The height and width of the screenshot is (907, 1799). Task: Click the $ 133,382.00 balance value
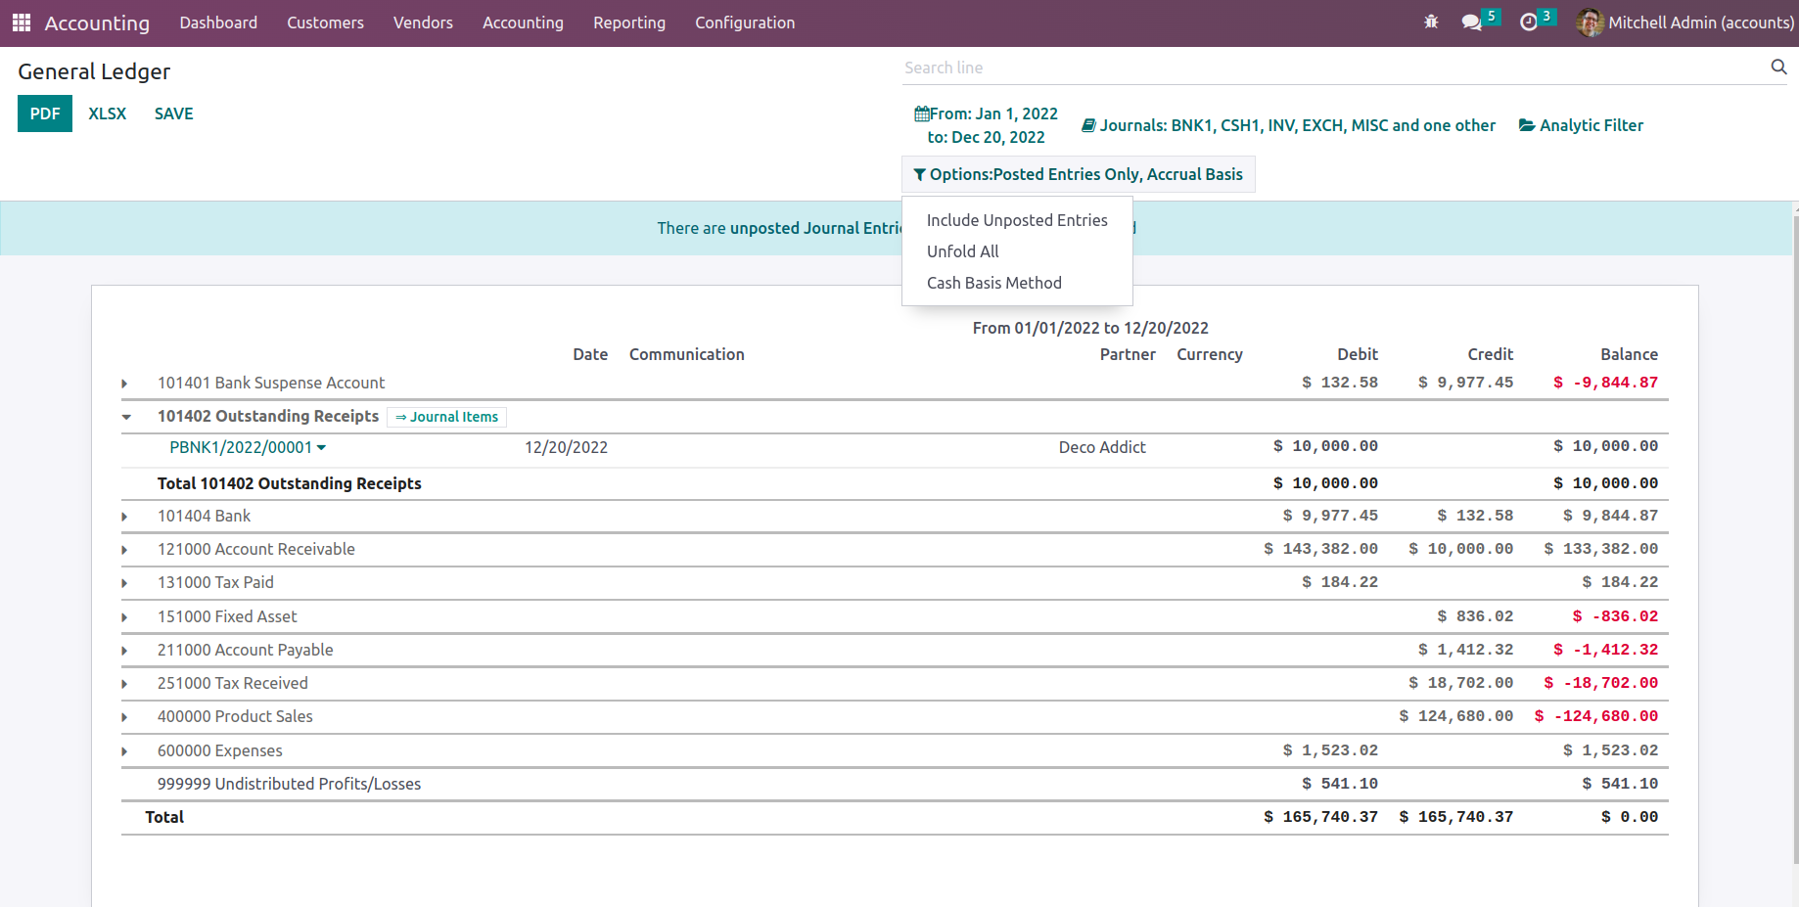(x=1601, y=549)
